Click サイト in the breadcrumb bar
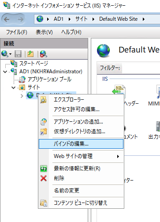160x222 pixels. (82, 19)
